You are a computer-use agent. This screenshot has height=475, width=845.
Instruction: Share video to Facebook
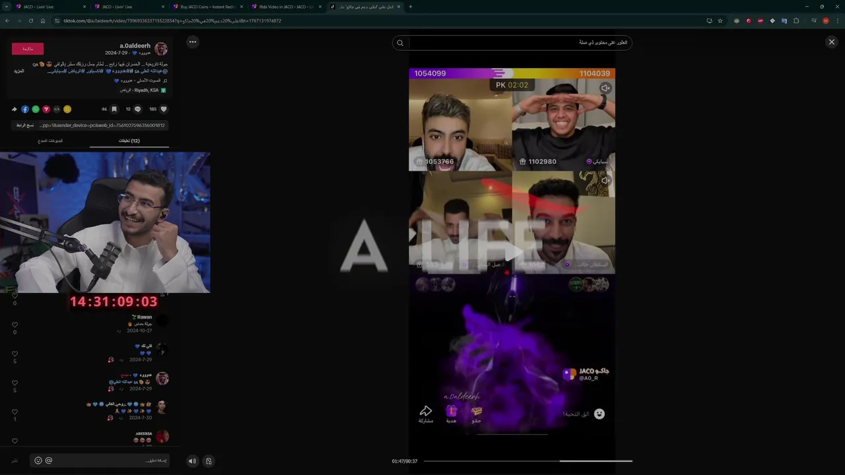pyautogui.click(x=25, y=109)
